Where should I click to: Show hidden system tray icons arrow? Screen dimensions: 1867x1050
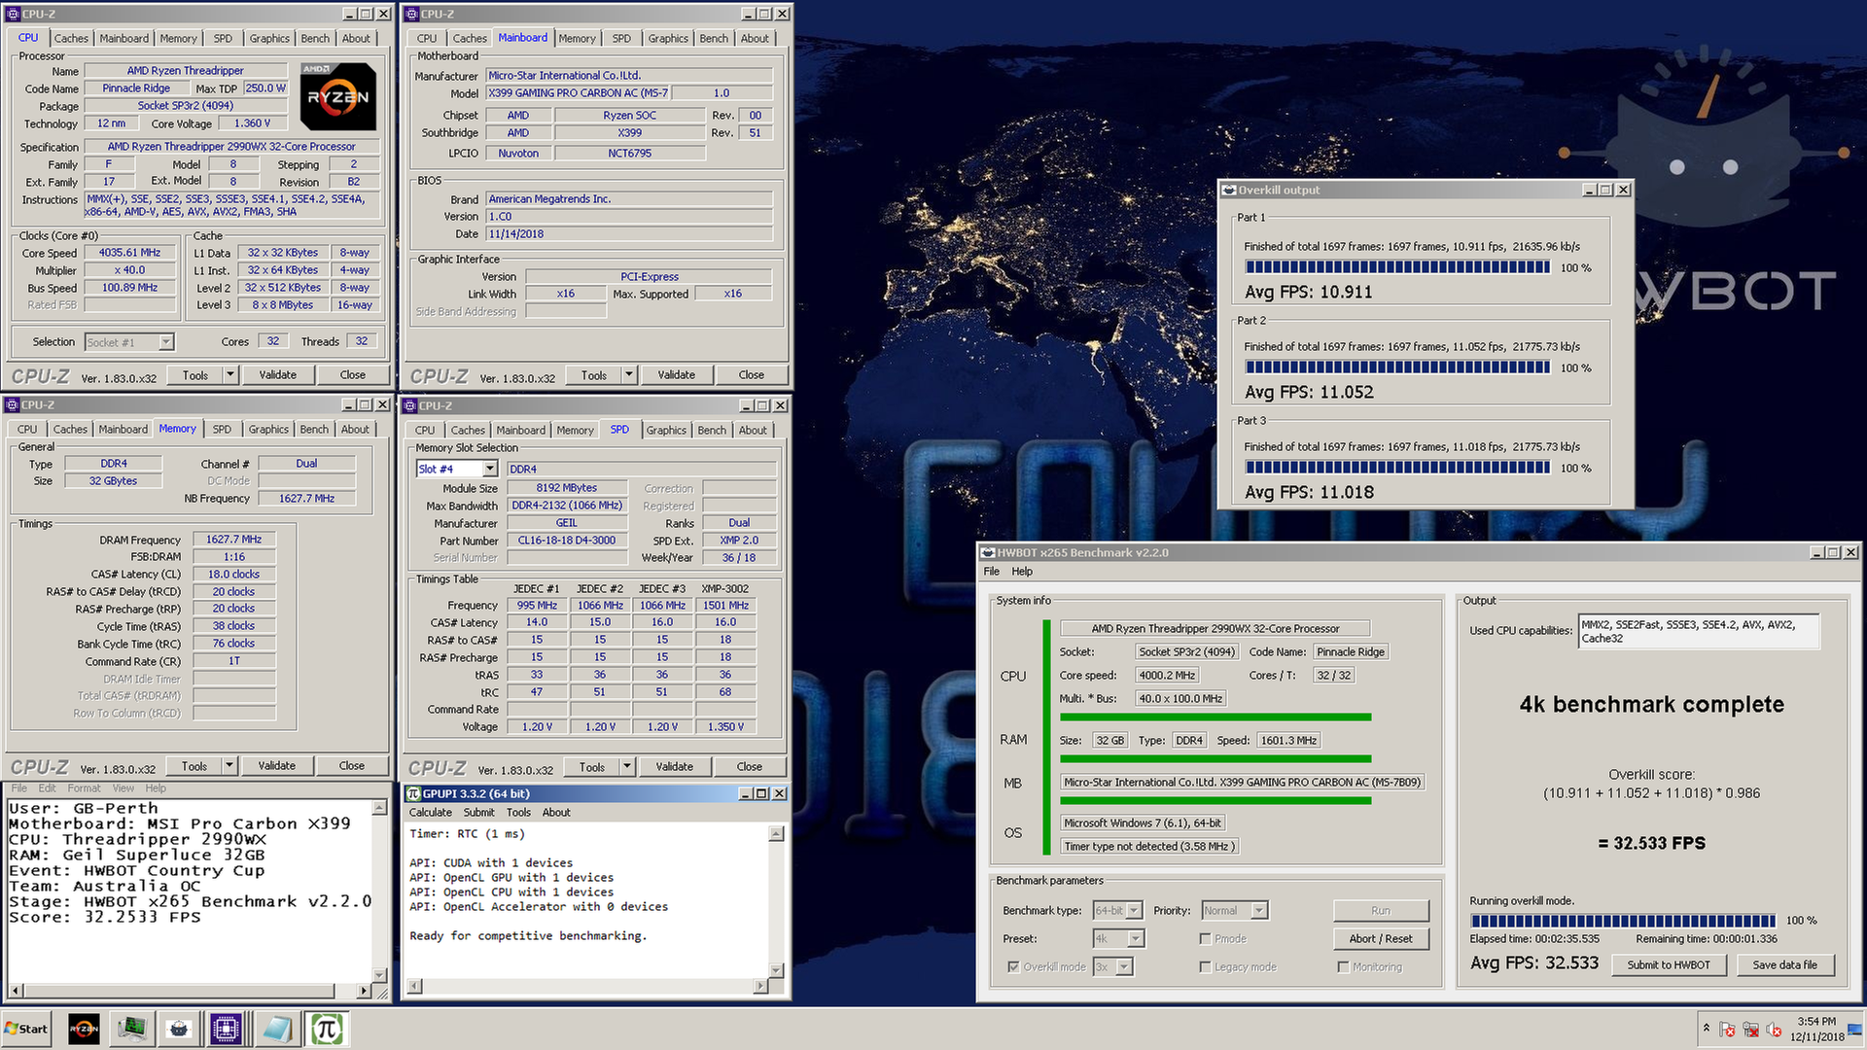(x=1706, y=1029)
